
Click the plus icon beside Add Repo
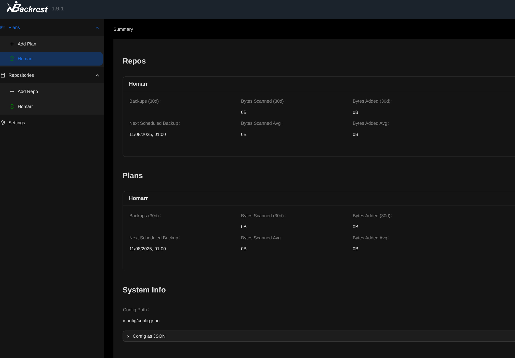[12, 91]
